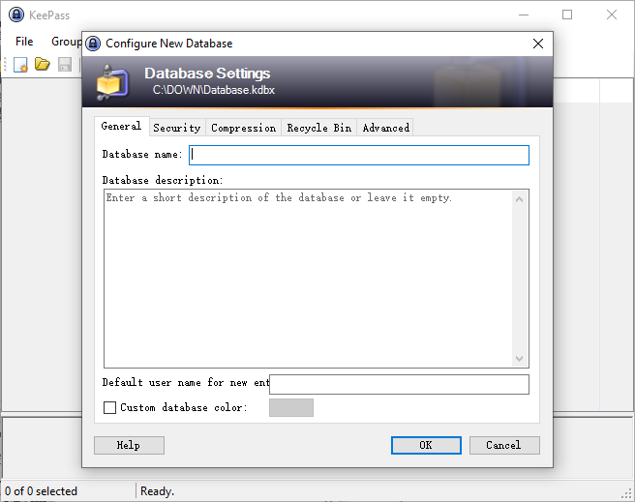Click the '0 of 0 selected' status text

(41, 491)
